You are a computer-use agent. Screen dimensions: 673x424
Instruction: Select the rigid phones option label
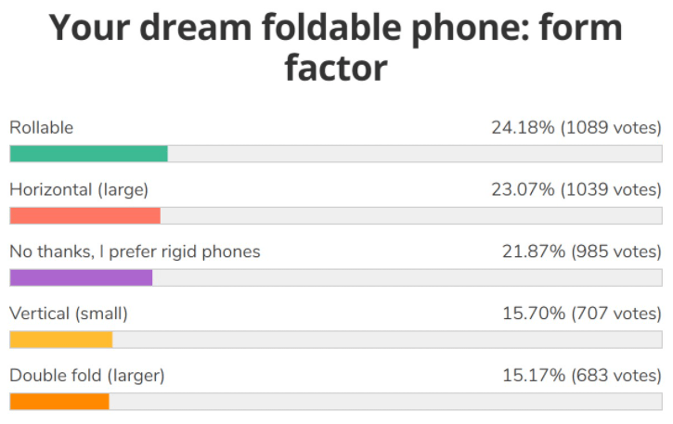[x=135, y=251]
